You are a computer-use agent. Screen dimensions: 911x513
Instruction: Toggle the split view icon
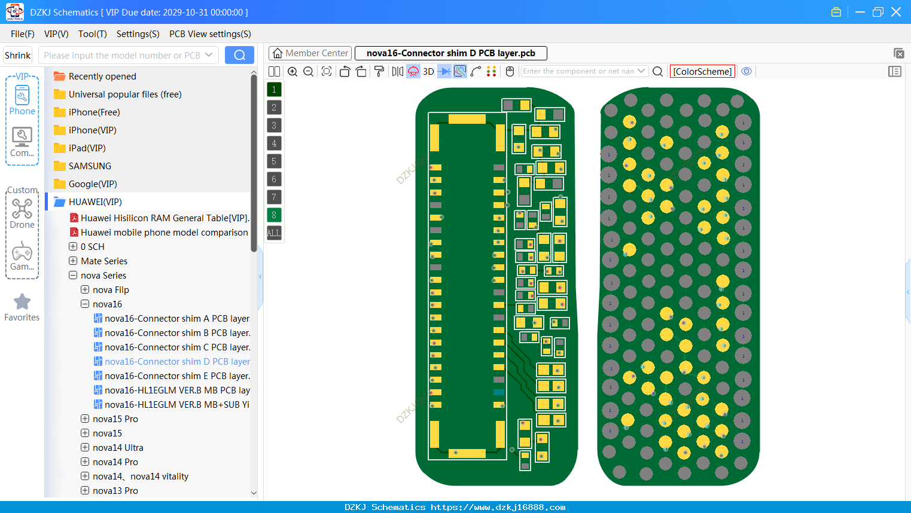[x=274, y=71]
